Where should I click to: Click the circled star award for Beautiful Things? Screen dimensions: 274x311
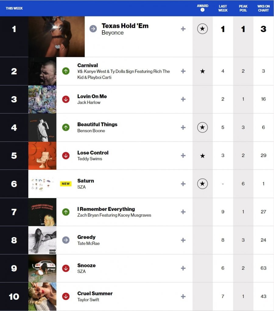[202, 128]
